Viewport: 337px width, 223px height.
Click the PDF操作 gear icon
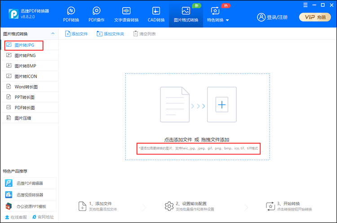point(97,10)
